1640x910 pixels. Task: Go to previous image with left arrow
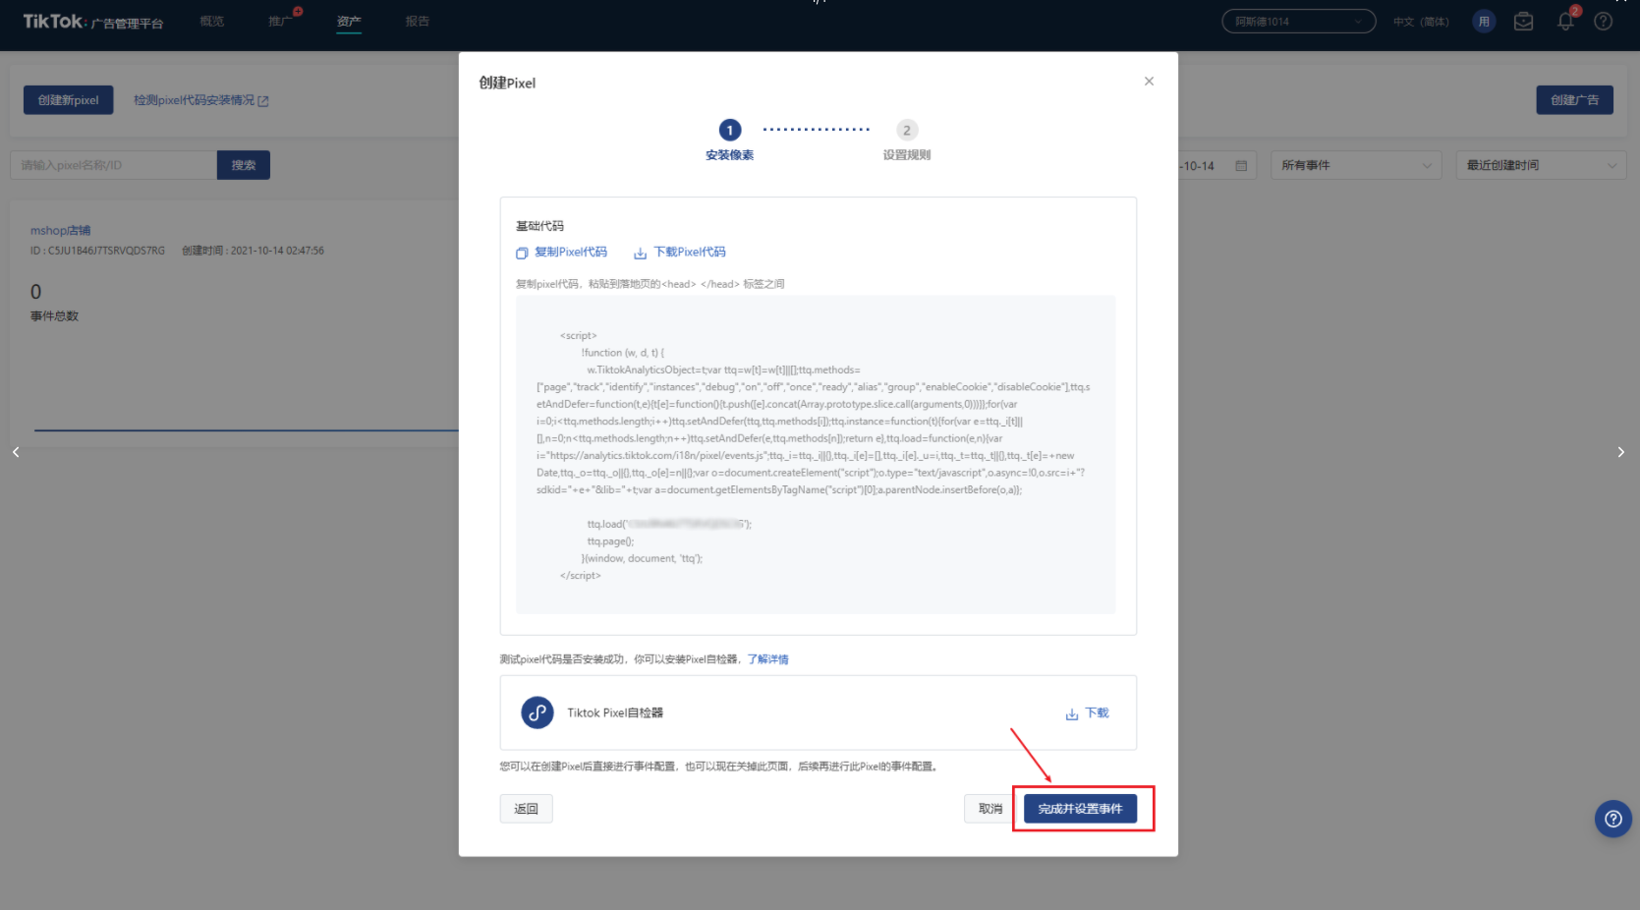point(16,452)
